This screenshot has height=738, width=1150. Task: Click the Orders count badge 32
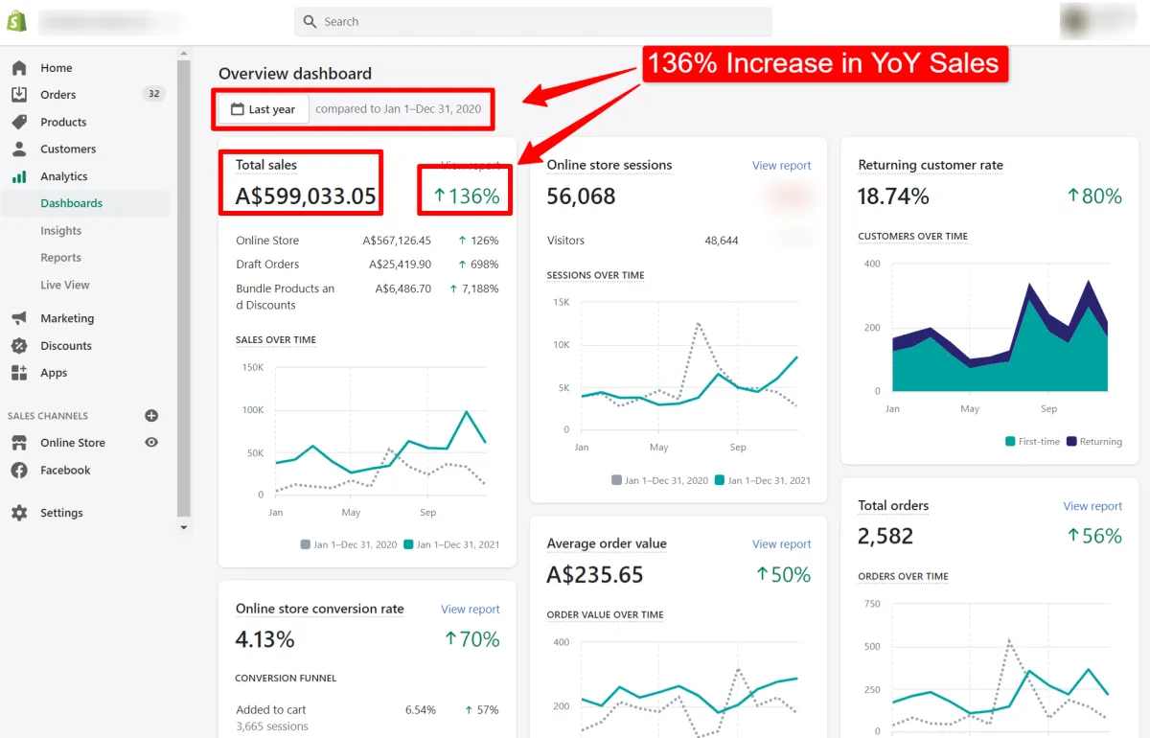click(153, 94)
